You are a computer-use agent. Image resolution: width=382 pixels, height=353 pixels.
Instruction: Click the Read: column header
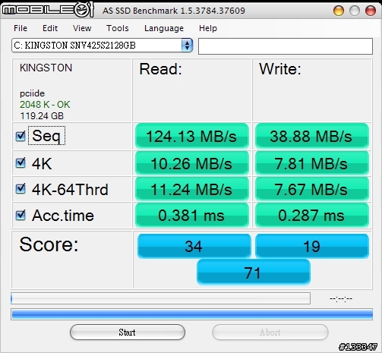point(161,69)
